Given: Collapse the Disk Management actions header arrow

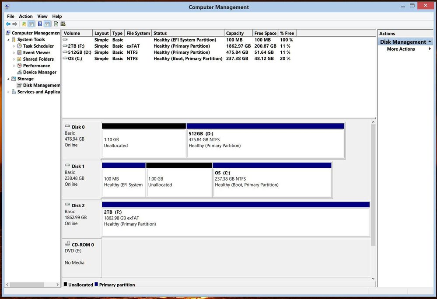Looking at the screenshot, I should (430, 42).
